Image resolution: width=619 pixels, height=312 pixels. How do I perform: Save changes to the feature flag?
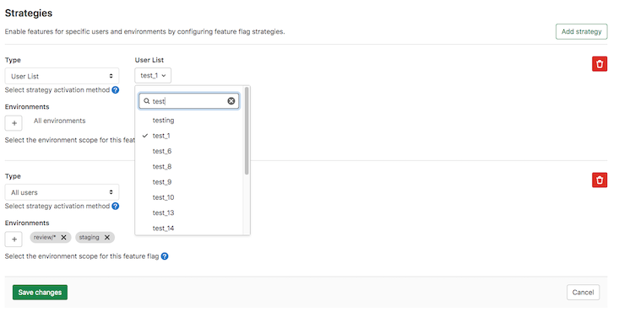[40, 293]
